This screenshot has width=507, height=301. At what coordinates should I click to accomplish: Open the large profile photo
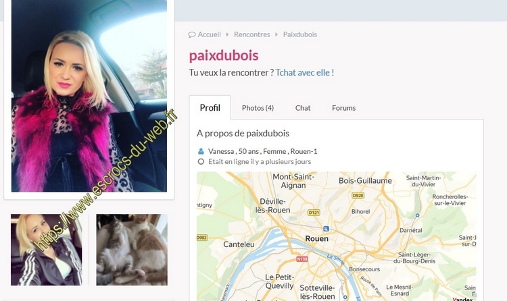pyautogui.click(x=89, y=96)
